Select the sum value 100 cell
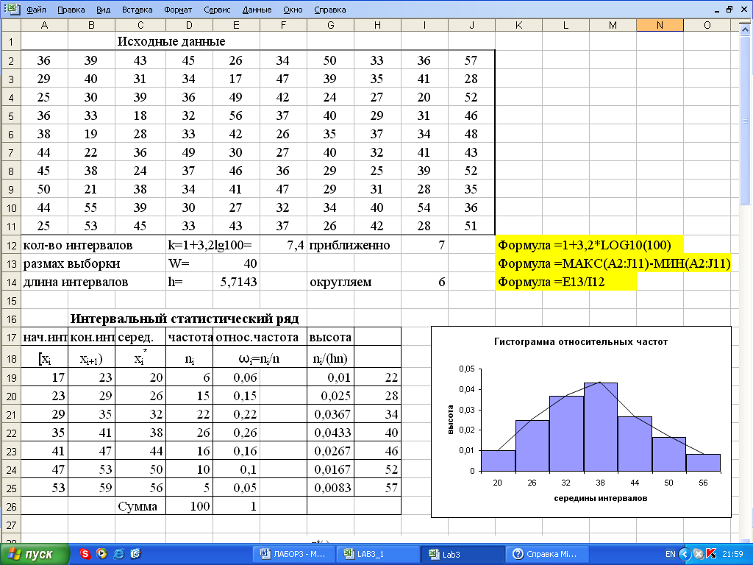 [189, 506]
